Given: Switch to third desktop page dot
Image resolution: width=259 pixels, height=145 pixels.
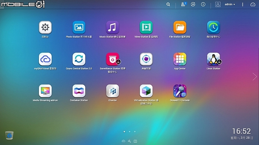Looking at the screenshot, I should pyautogui.click(x=135, y=131).
